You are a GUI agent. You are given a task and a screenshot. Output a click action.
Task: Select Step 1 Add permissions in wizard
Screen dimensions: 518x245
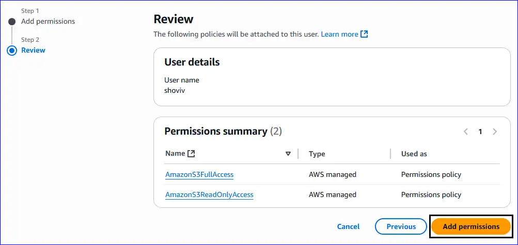(x=48, y=22)
